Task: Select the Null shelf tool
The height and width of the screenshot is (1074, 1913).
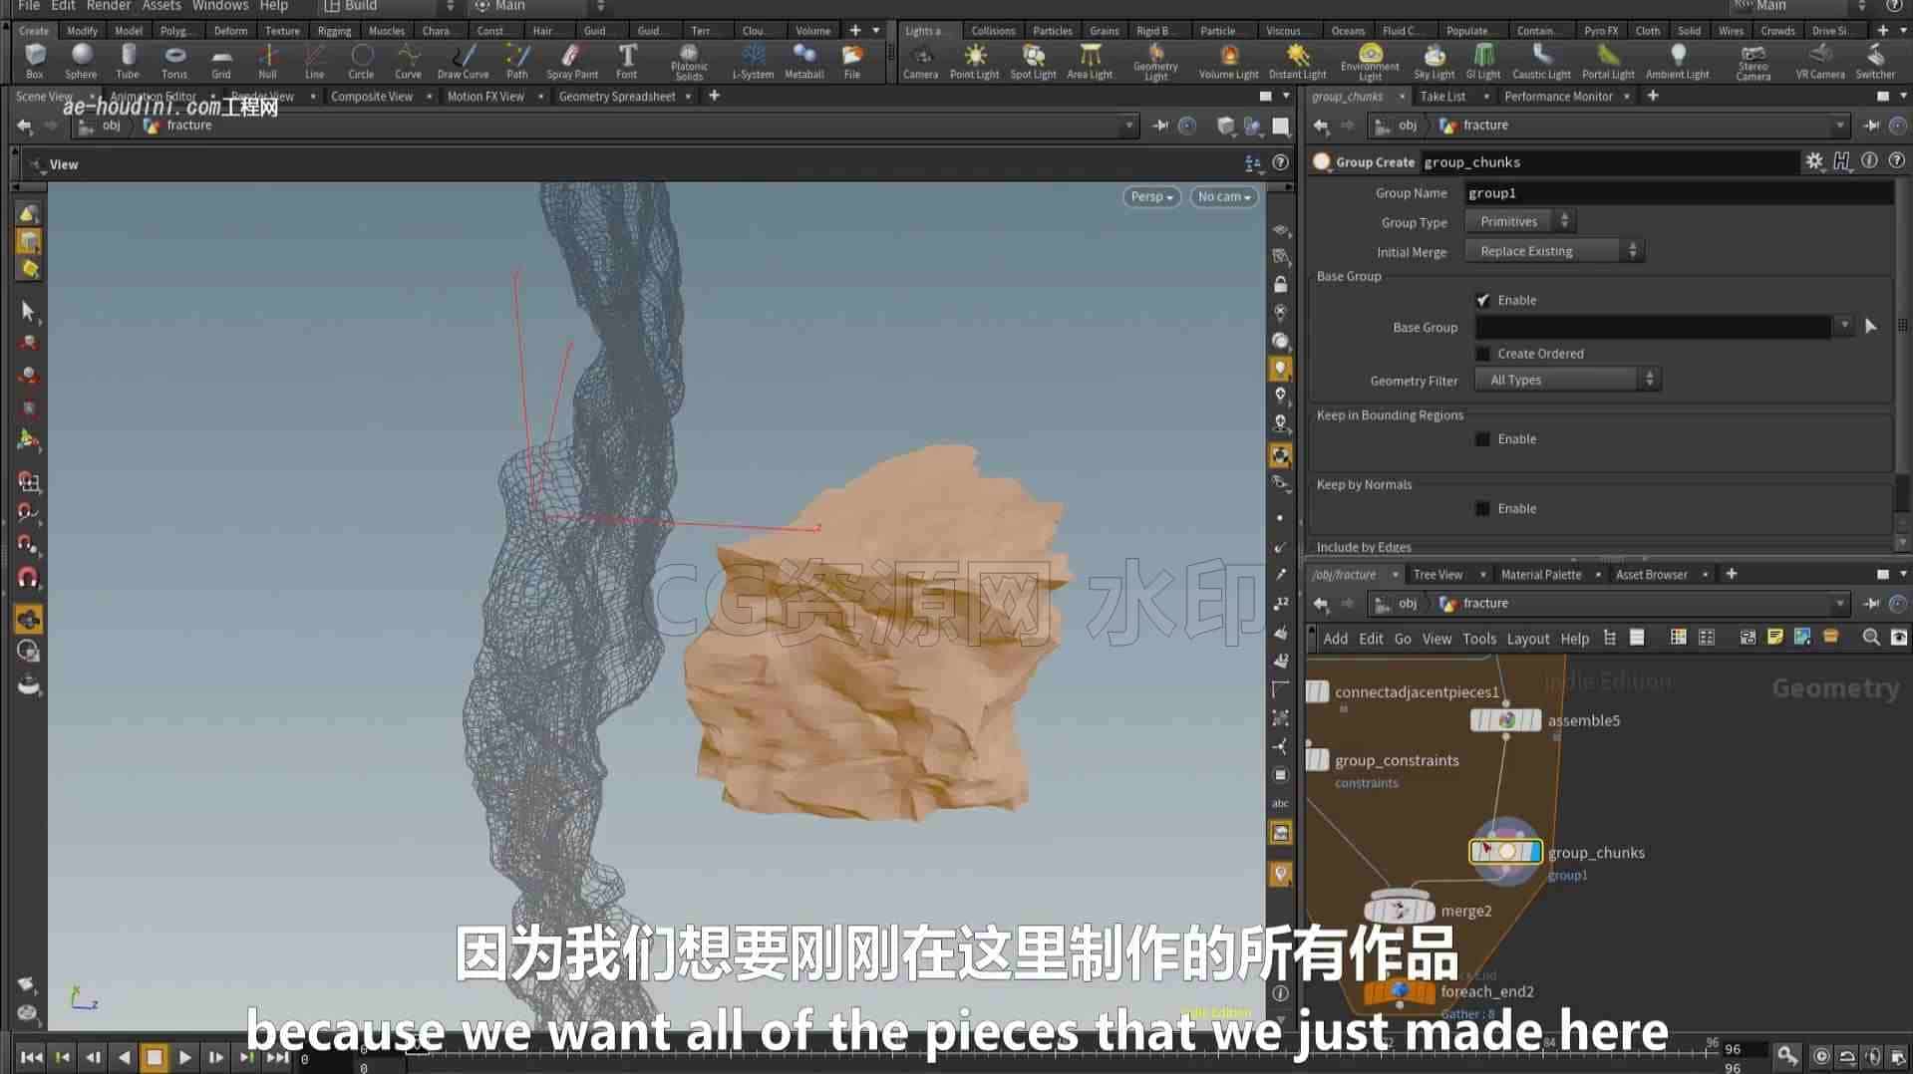Action: point(267,61)
